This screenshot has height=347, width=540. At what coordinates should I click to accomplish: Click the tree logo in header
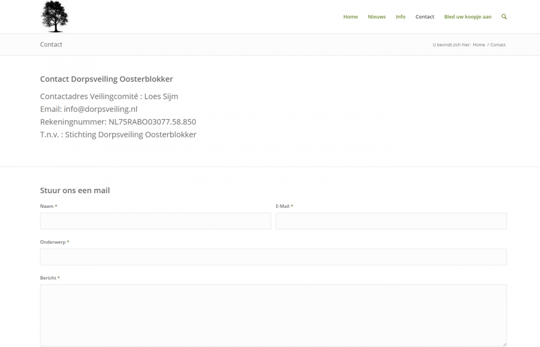click(55, 17)
